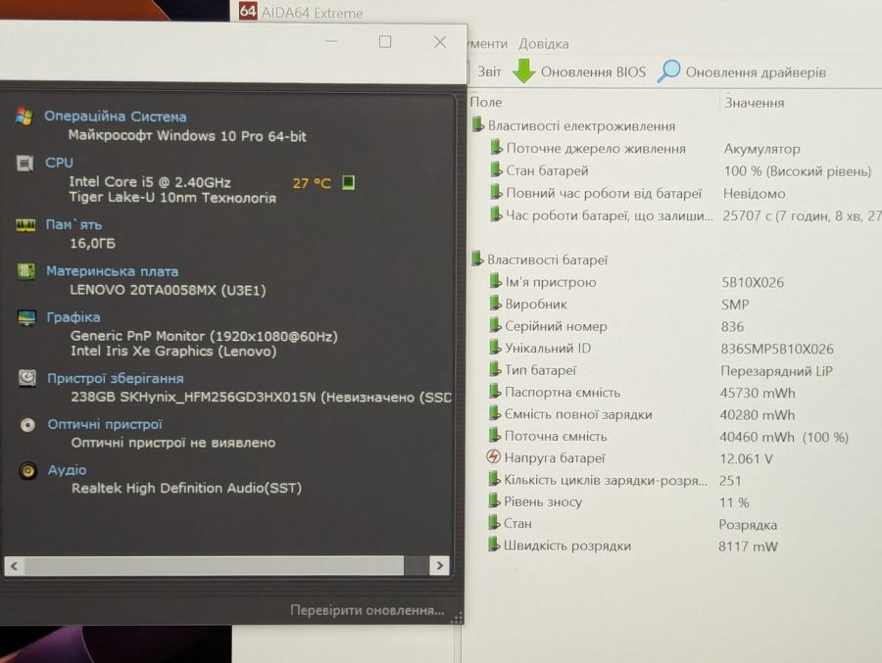Click the monitor icon beside Графіка
882x663 pixels.
tap(26, 317)
